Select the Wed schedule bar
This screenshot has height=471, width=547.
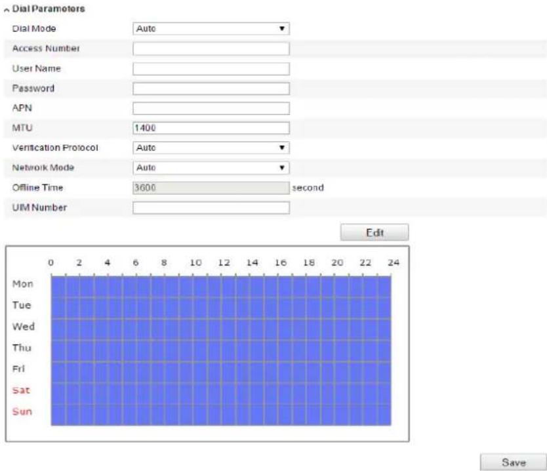221,329
